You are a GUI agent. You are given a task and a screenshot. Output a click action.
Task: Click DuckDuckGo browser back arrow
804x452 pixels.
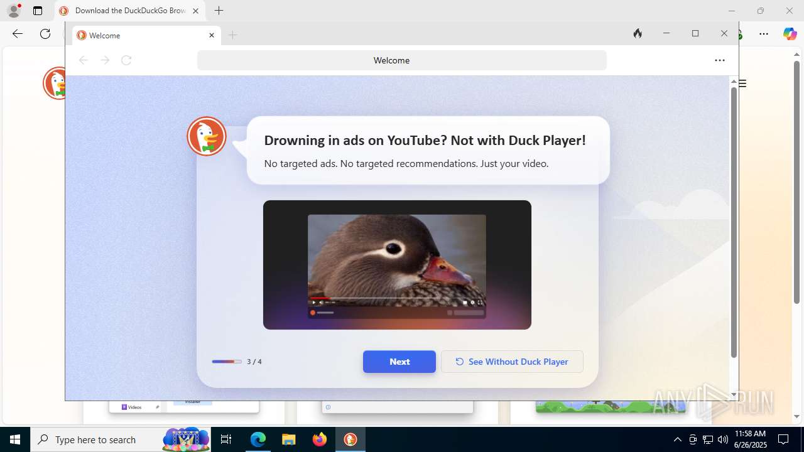point(83,60)
